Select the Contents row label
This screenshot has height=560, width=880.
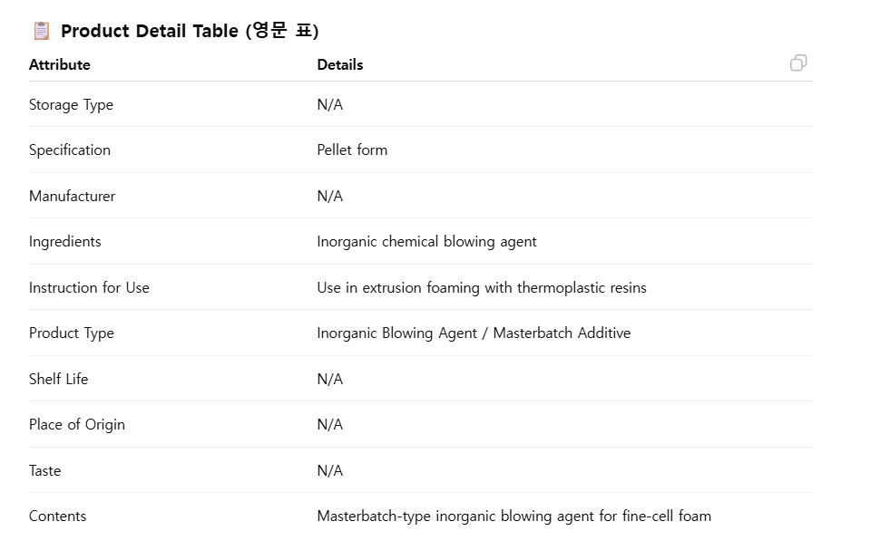pos(57,517)
